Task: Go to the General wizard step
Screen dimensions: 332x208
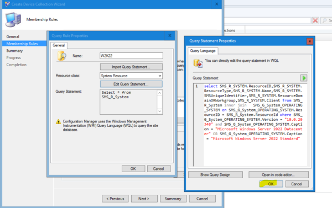Action: (13, 37)
